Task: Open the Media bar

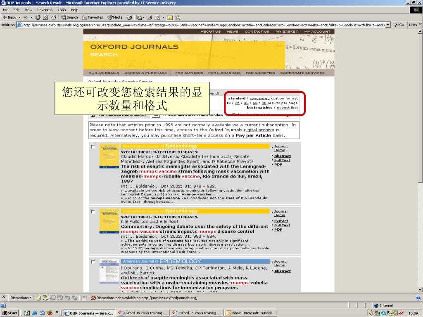Action: click(x=115, y=17)
